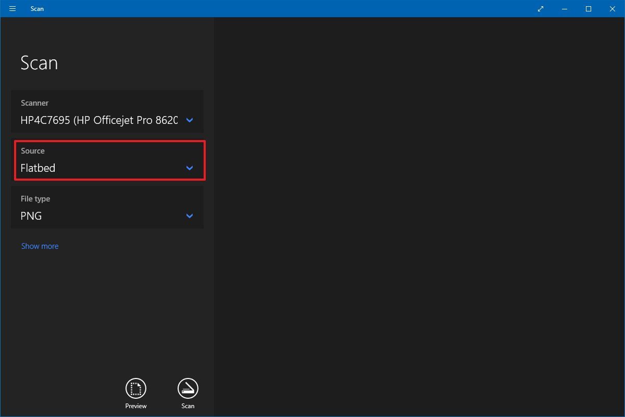Click the Source dropdown chevron arrow
The width and height of the screenshot is (625, 417).
coord(189,168)
